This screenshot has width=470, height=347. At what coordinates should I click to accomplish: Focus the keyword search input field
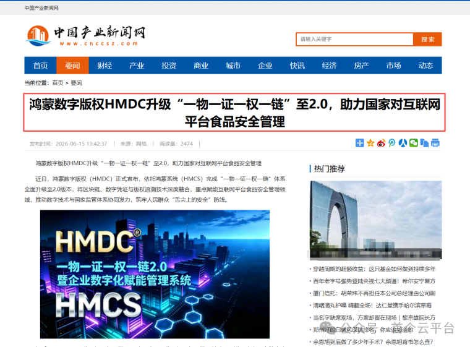pyautogui.click(x=354, y=40)
